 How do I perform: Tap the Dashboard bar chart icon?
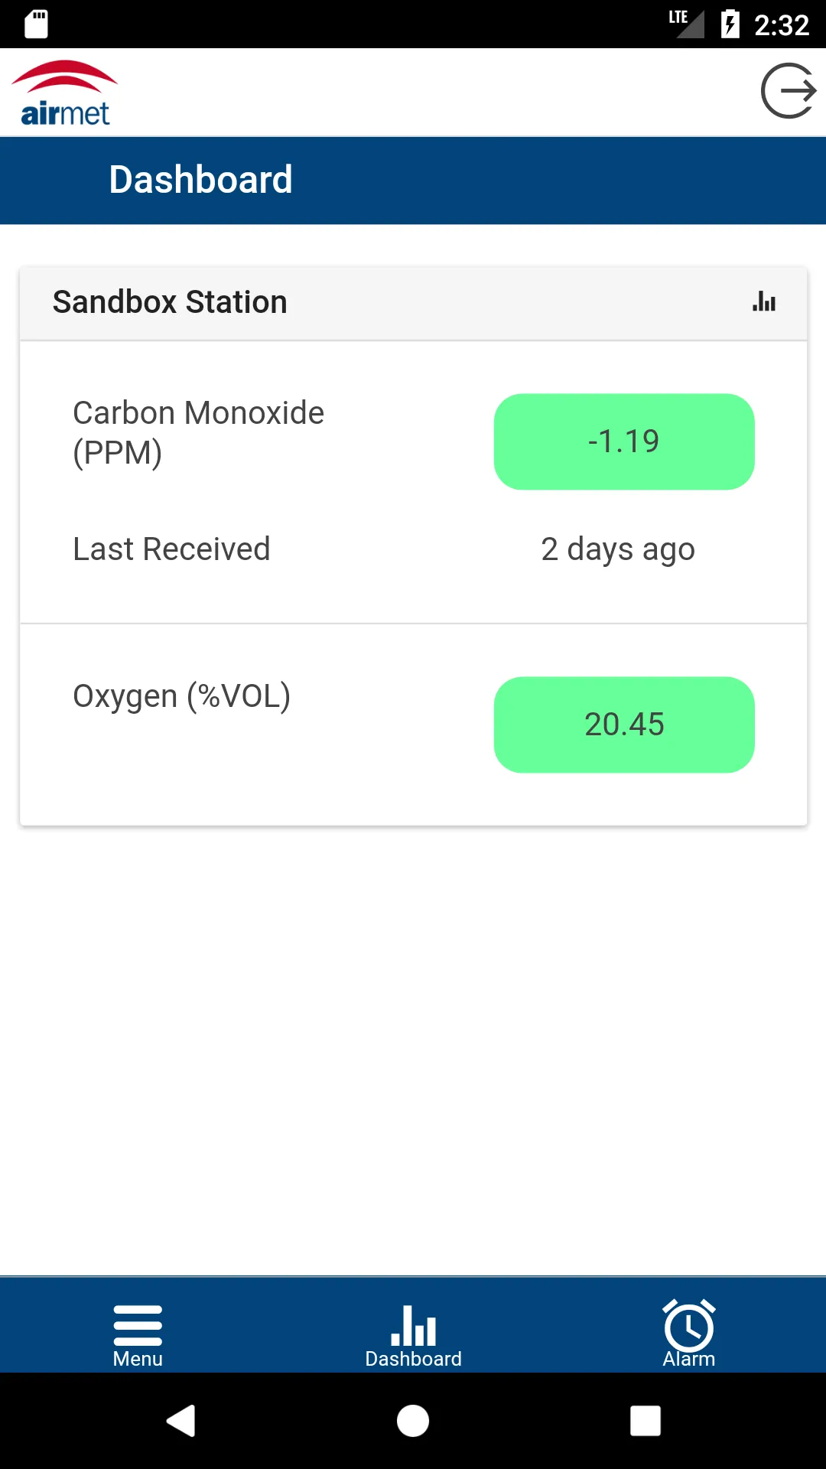pos(414,1325)
